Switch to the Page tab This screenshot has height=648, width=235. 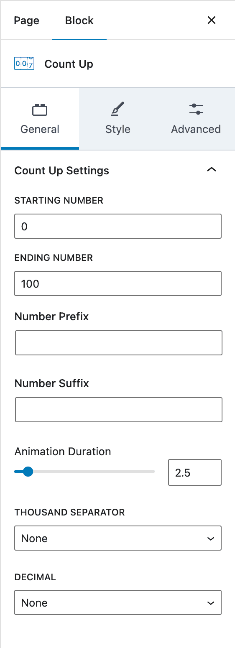[27, 20]
